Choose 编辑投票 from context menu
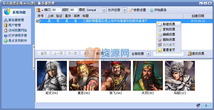Image resolution: width=214 pixels, height=110 pixels. [169, 35]
